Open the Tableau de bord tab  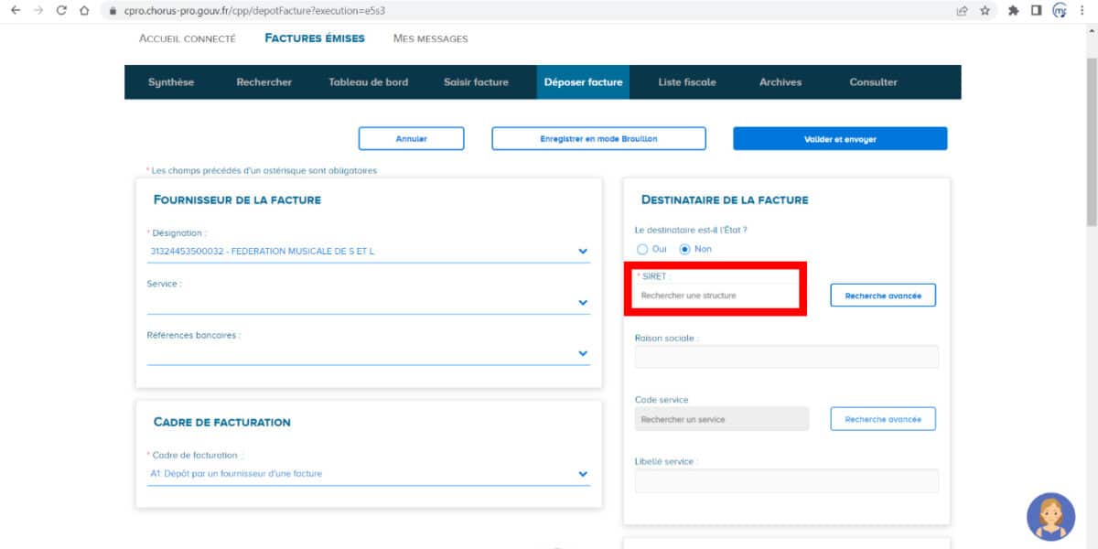point(368,81)
